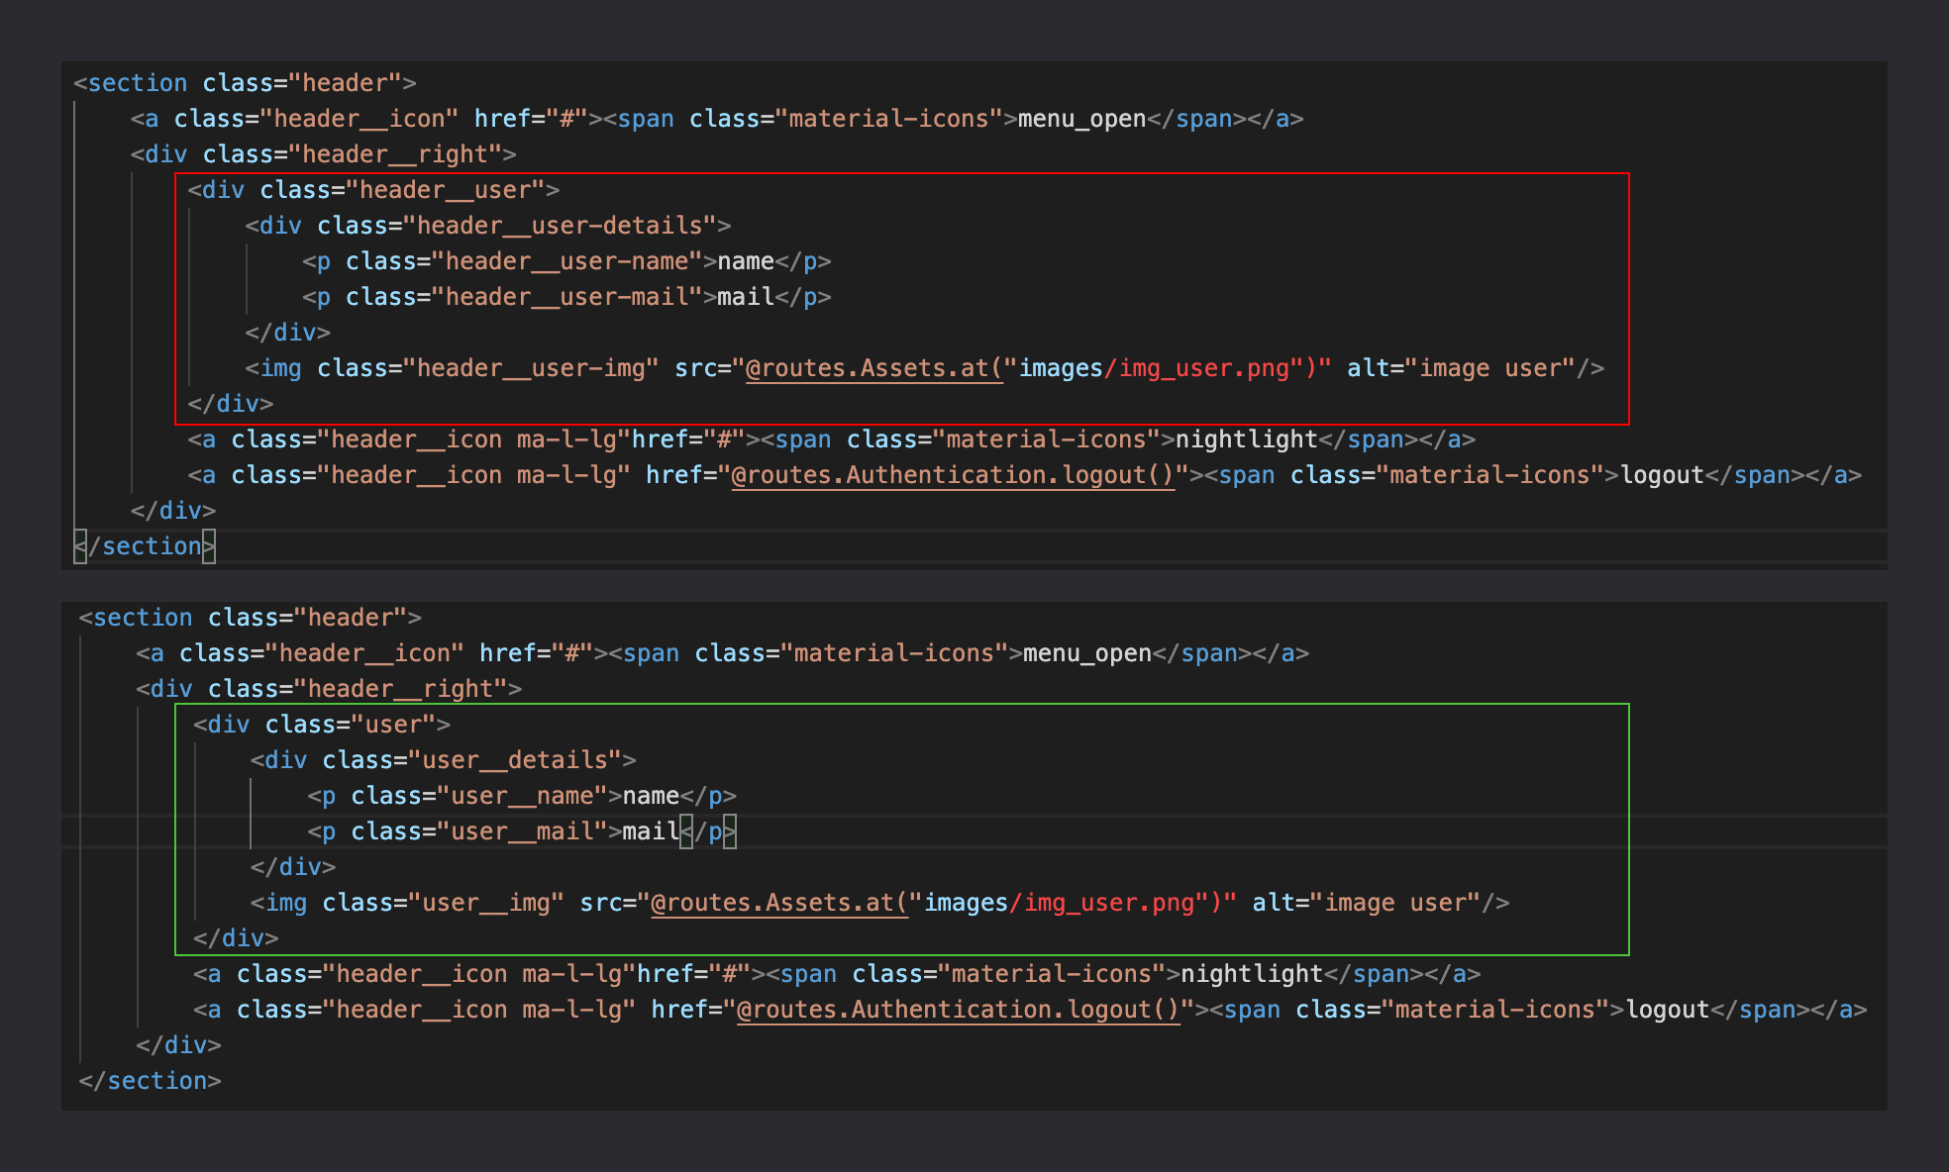Click @routes.Assets.at on the user__img line
Screen dimensions: 1949x1172
tap(772, 903)
